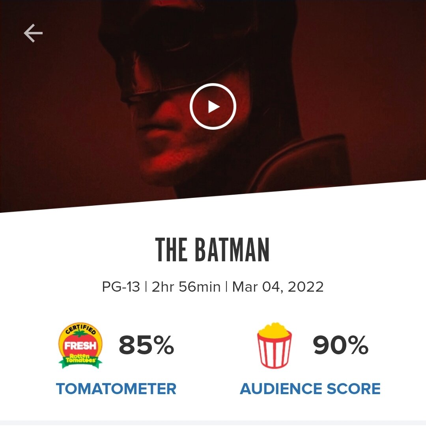The height and width of the screenshot is (430, 426).
Task: Play The Batman trailer
Action: [x=213, y=106]
